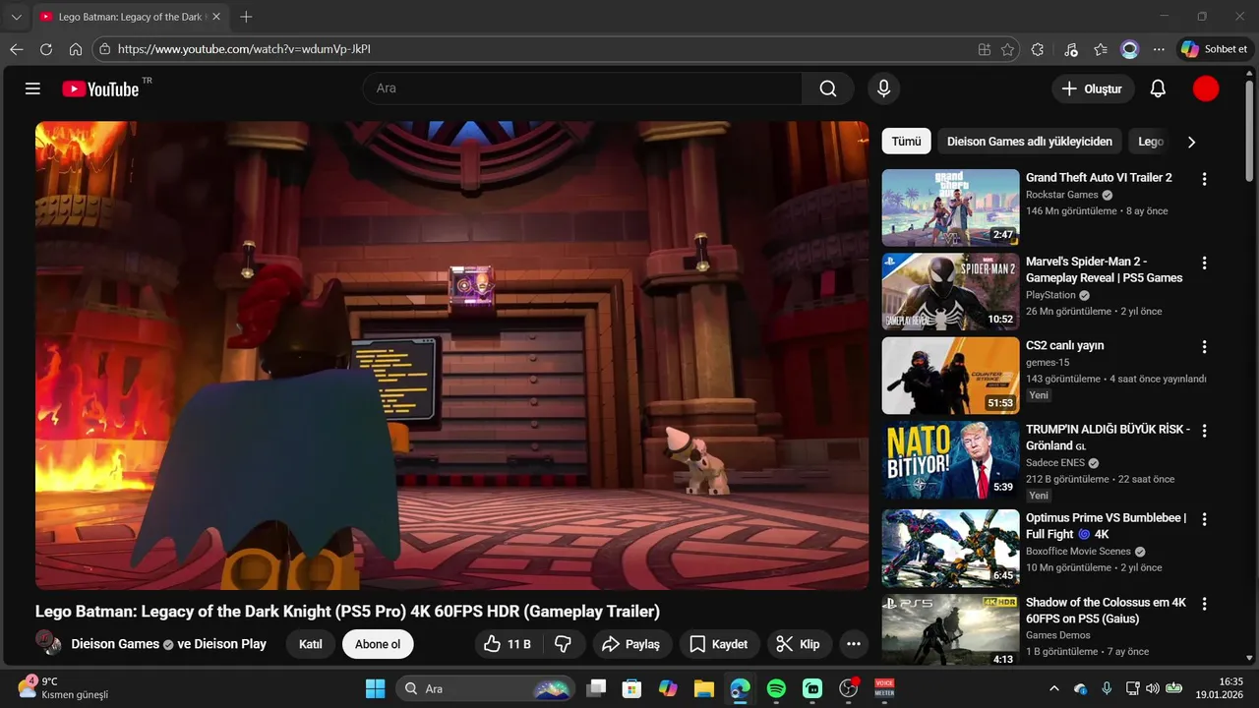
Task: Click the YouTube search input field
Action: [x=582, y=88]
